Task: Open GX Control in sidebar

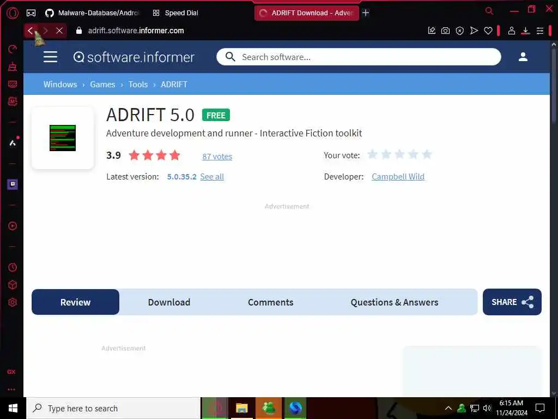Action: click(x=13, y=49)
